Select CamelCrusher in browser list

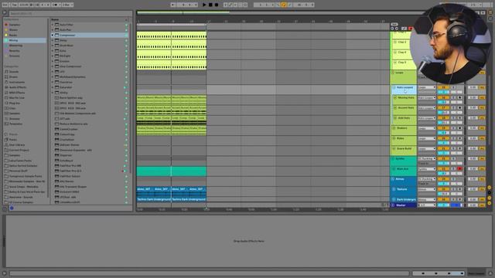pyautogui.click(x=69, y=129)
